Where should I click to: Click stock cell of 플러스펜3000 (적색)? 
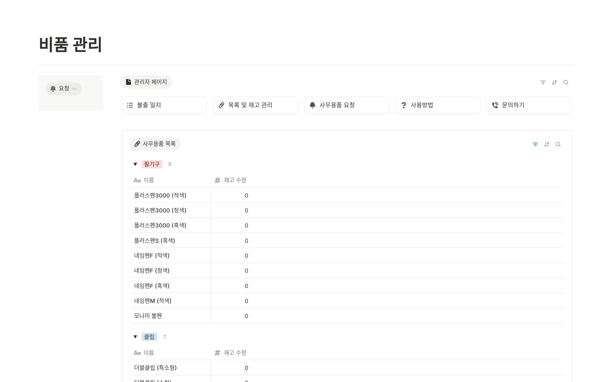point(246,195)
